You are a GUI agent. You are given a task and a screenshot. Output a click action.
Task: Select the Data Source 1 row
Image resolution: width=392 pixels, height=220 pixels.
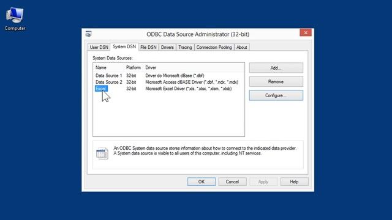point(168,76)
